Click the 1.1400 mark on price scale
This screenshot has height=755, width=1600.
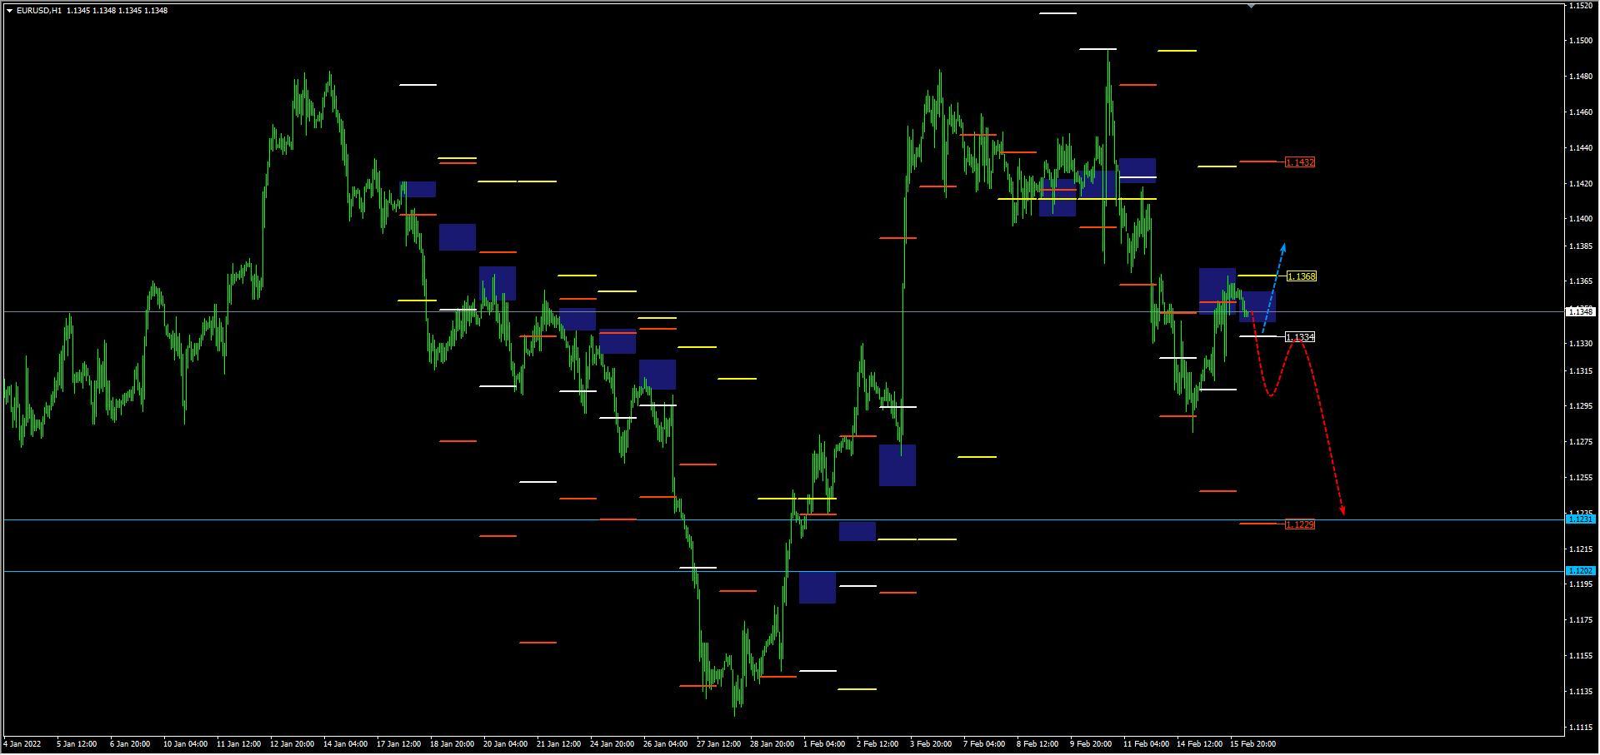(x=1580, y=219)
